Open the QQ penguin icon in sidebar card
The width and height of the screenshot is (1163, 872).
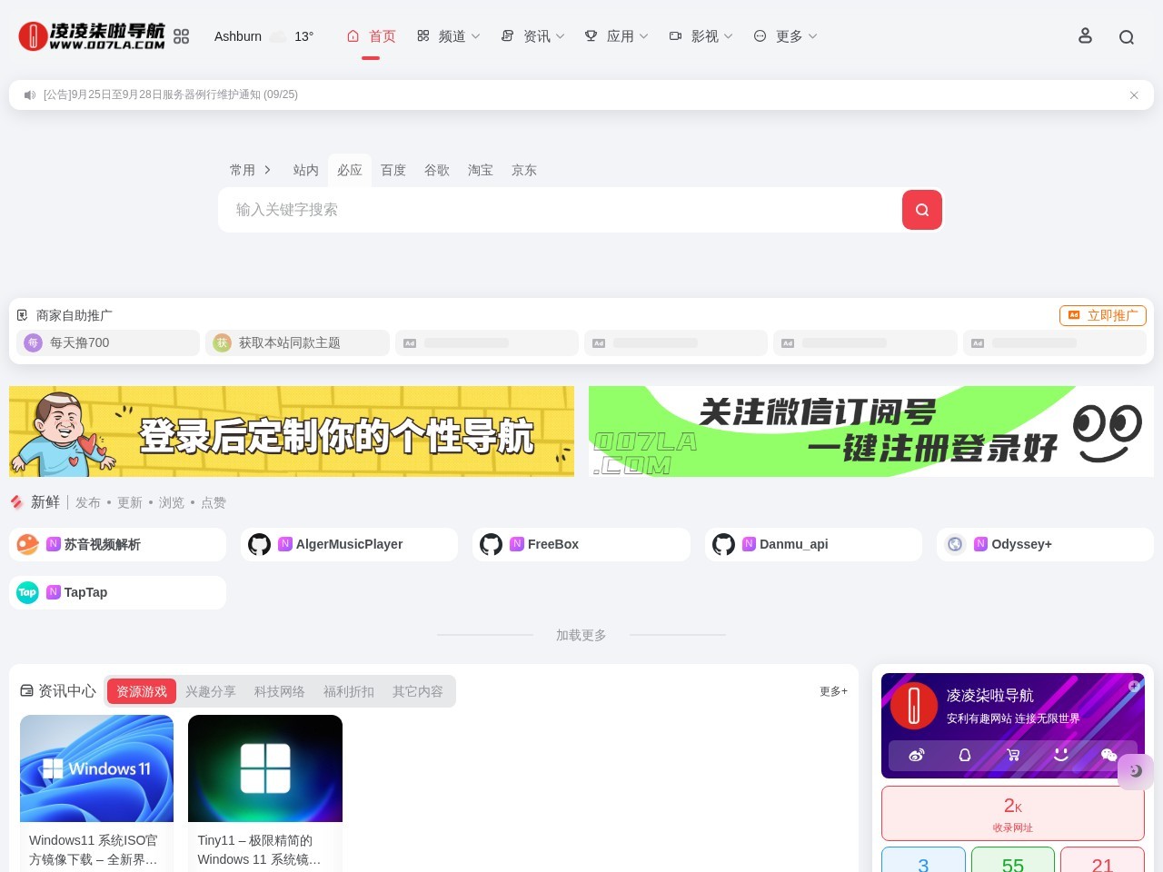click(965, 755)
